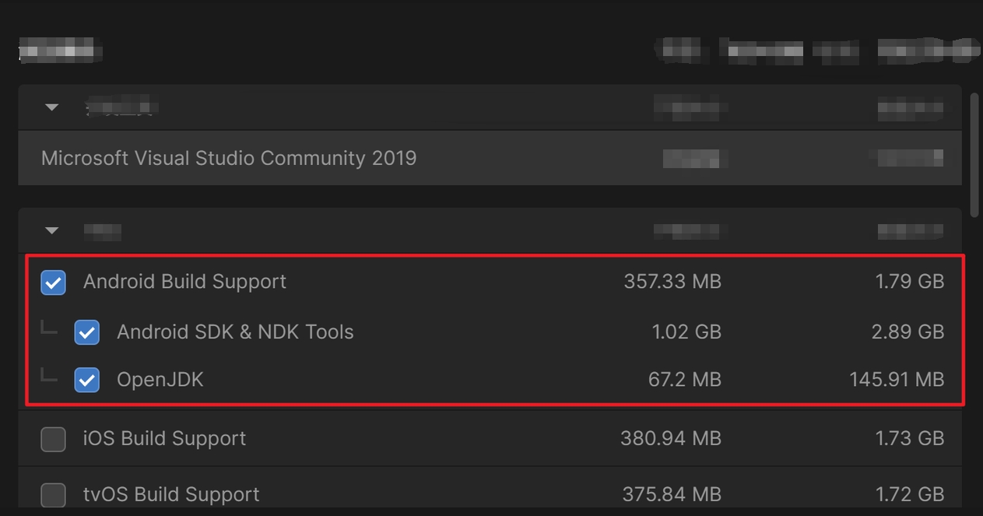Collapse the first section using its triangle
This screenshot has width=983, height=516.
pyautogui.click(x=52, y=107)
